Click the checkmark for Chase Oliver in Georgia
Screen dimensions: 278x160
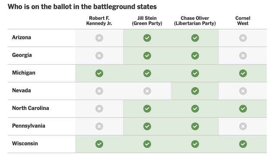pos(195,56)
